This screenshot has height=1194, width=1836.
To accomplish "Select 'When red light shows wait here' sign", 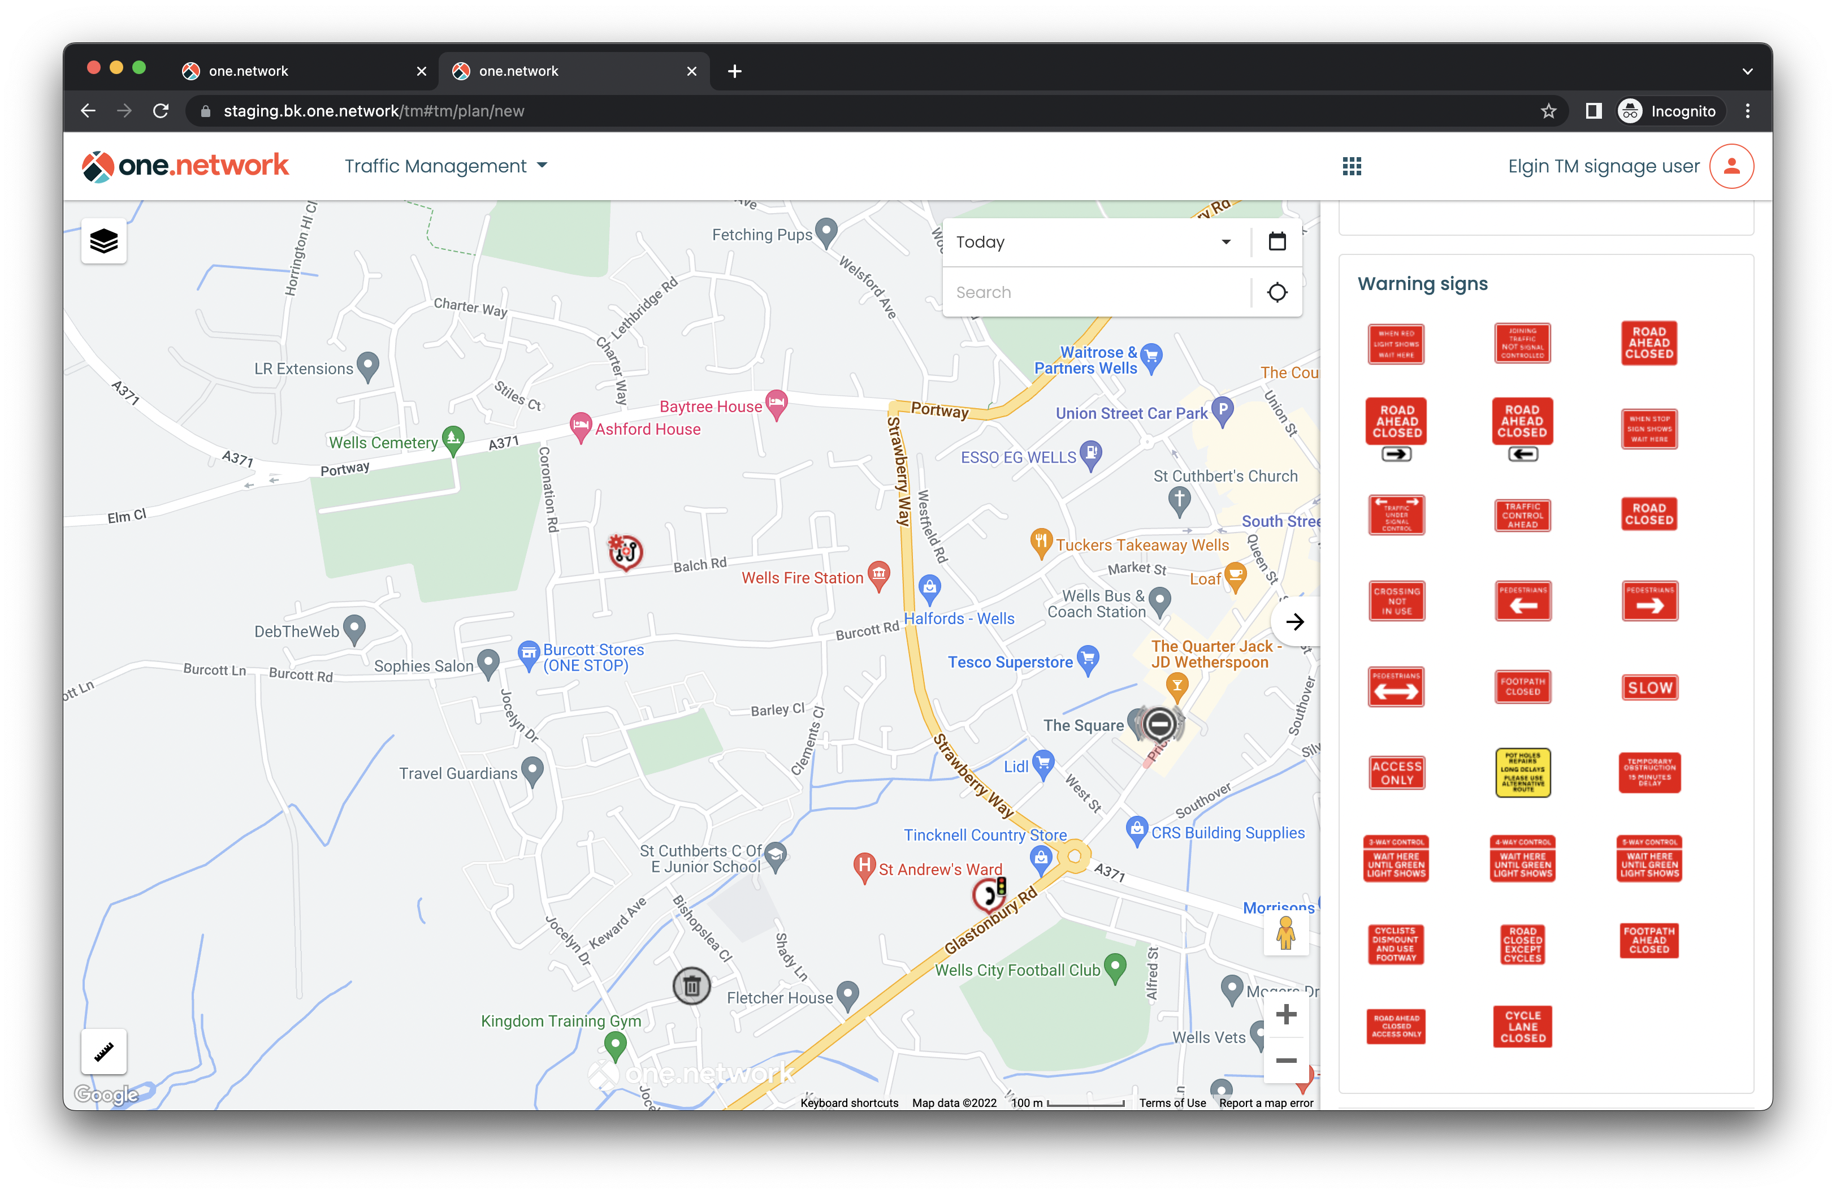I will (1396, 343).
